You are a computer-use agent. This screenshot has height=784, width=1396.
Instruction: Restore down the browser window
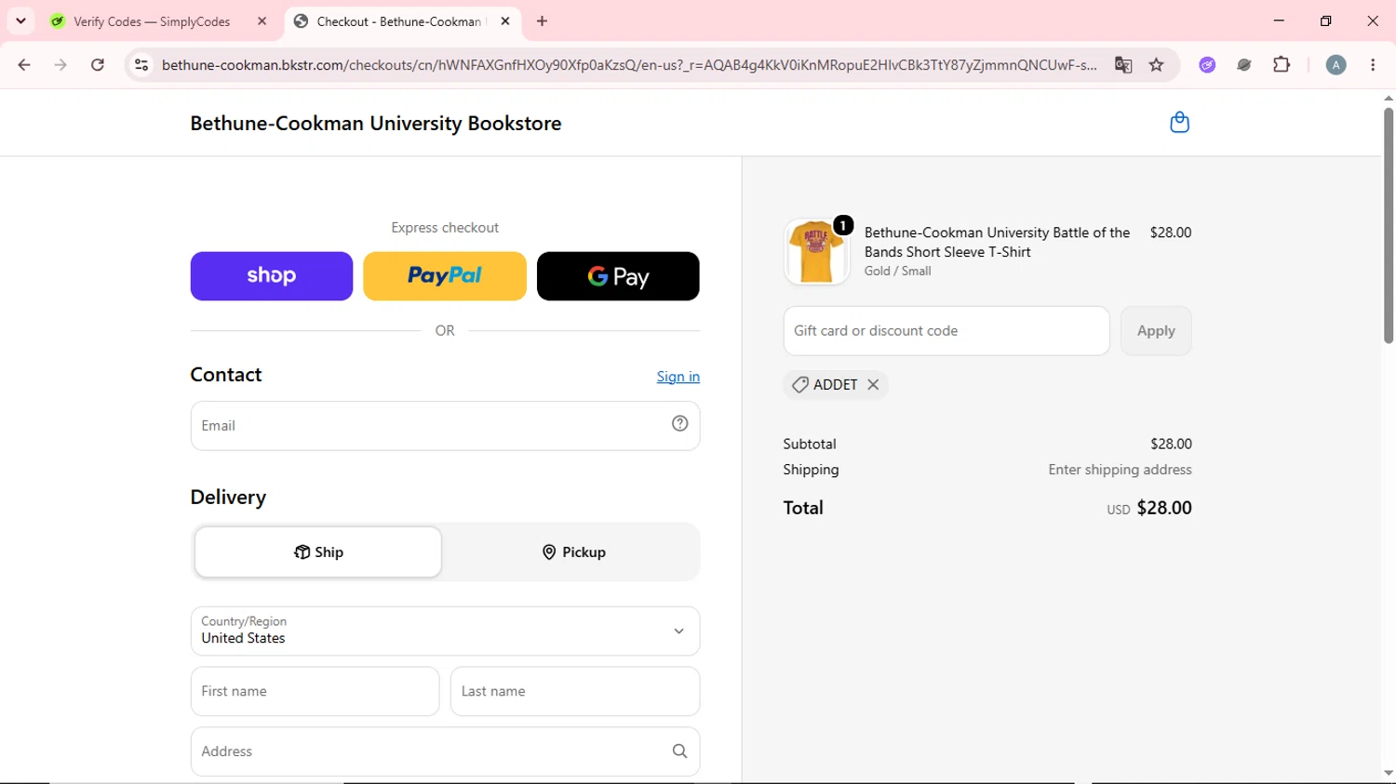[1325, 20]
